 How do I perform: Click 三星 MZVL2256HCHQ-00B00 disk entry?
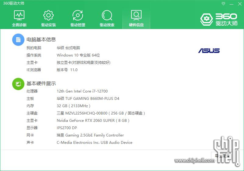point(101,113)
